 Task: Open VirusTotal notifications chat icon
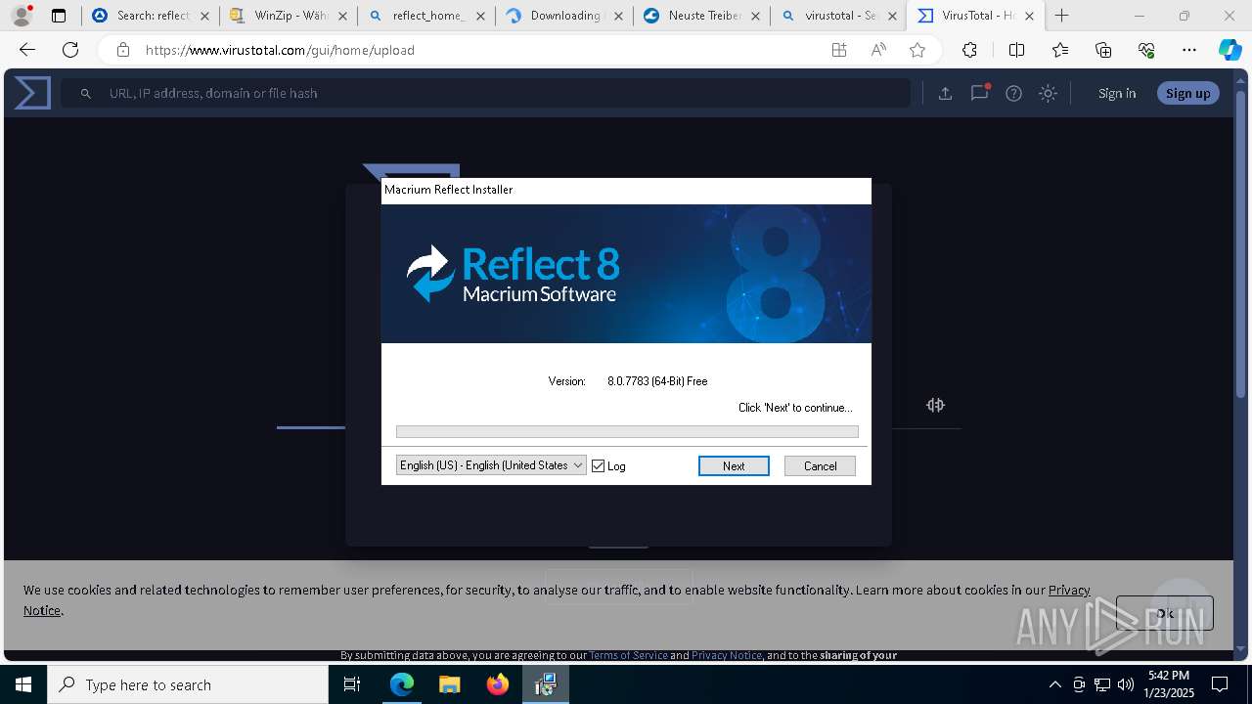click(x=979, y=93)
